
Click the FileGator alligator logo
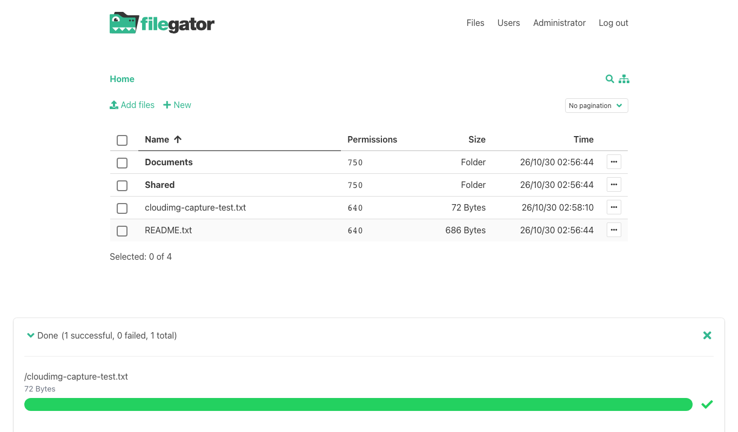[x=162, y=23]
